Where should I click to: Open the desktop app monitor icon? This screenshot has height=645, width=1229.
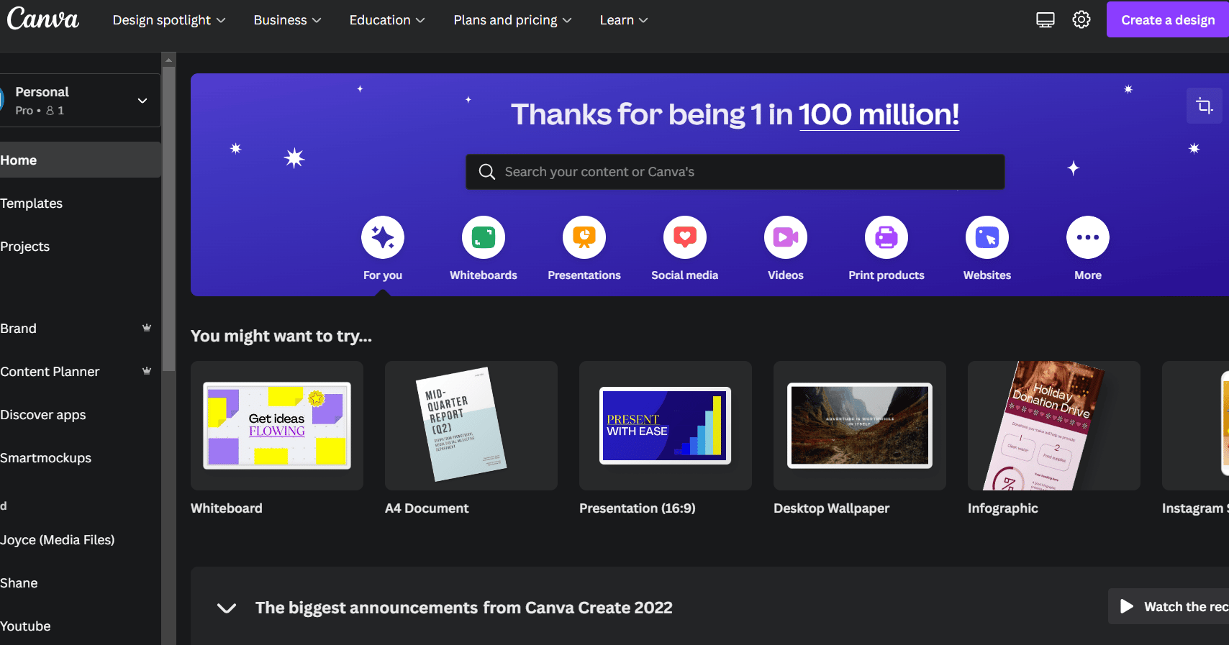point(1045,20)
